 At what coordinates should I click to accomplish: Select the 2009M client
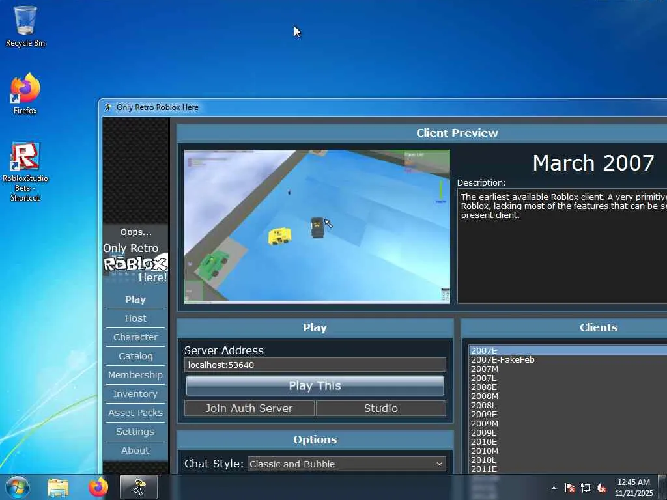click(x=568, y=423)
